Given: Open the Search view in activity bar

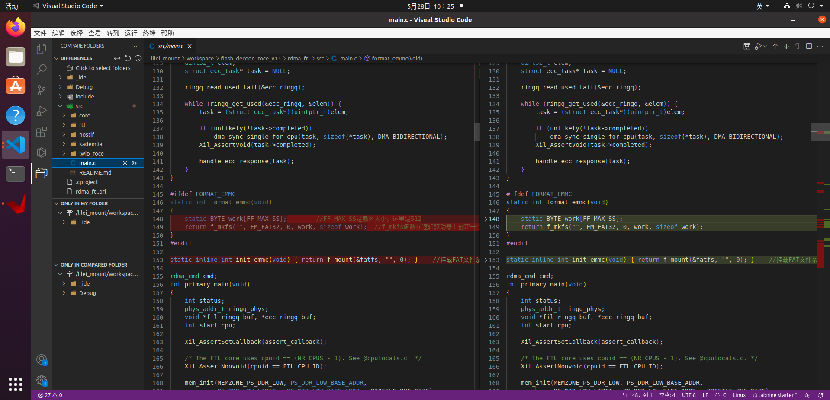Looking at the screenshot, I should (42, 69).
